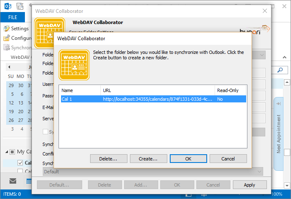Click the WebDAV logo in folder dialog
Viewport: 291px width, 199px height.
[74, 65]
